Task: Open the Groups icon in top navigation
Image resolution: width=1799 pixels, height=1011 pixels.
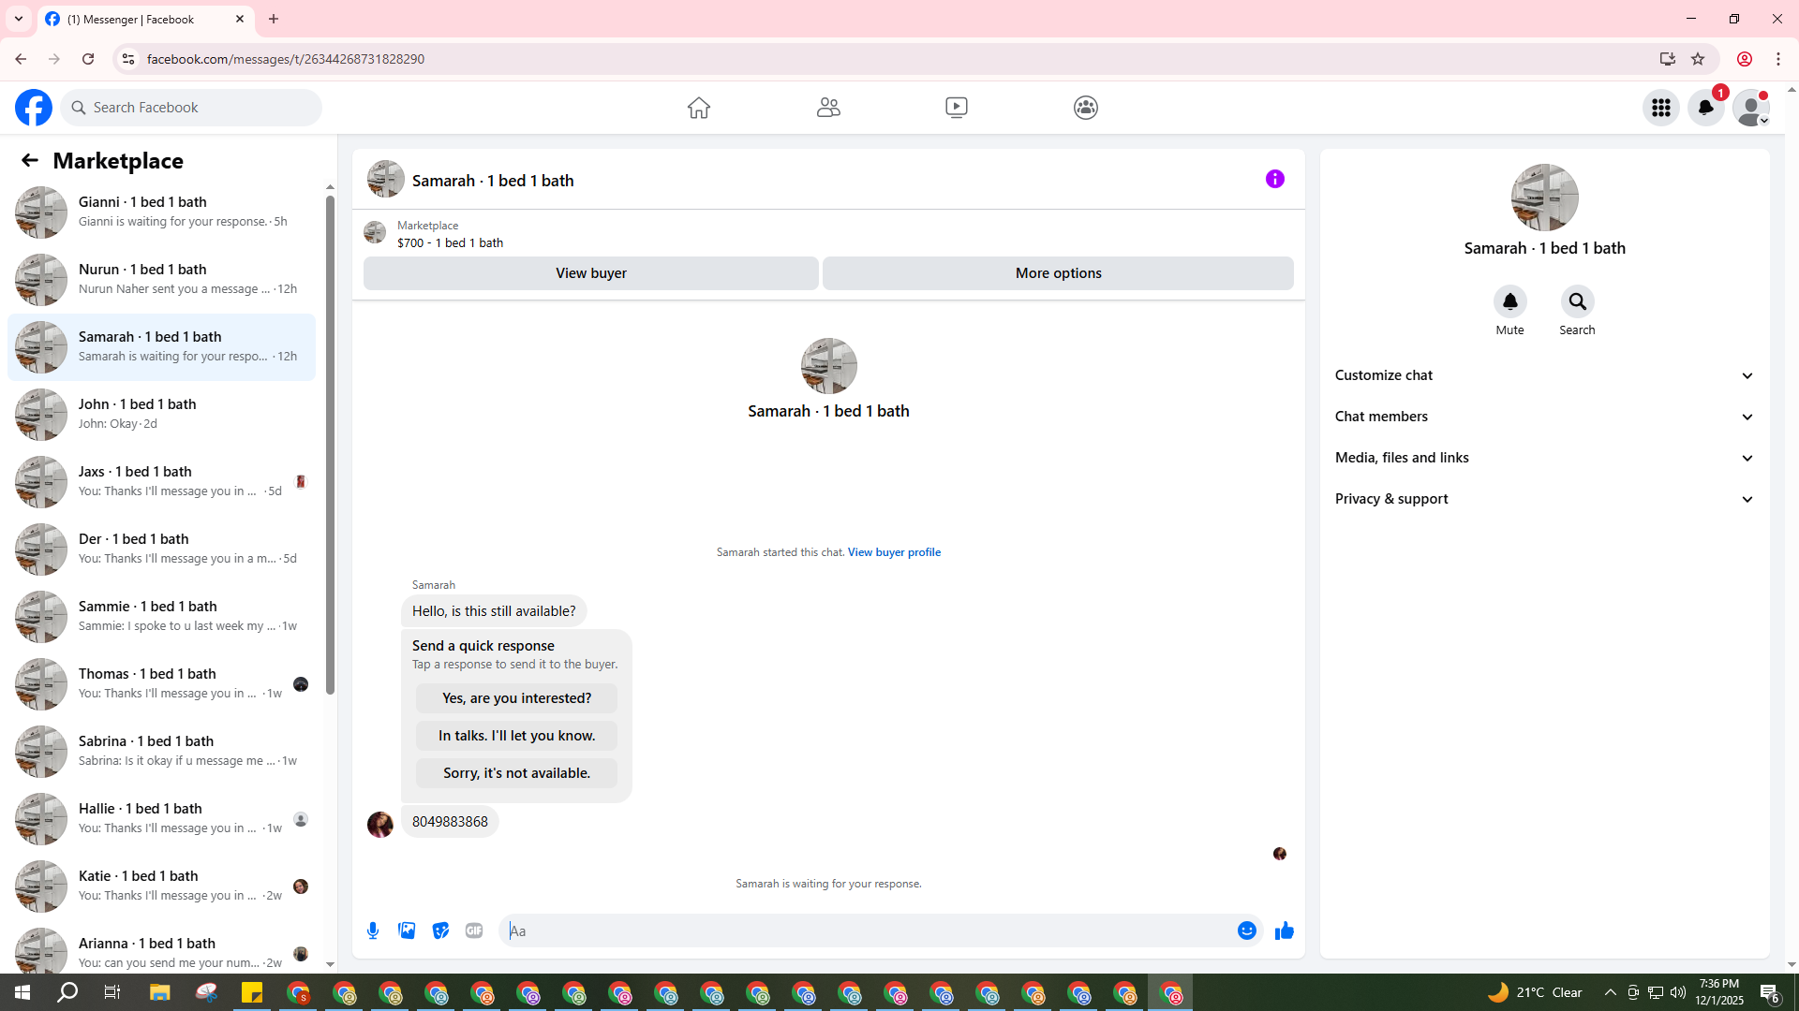Action: pos(1086,108)
